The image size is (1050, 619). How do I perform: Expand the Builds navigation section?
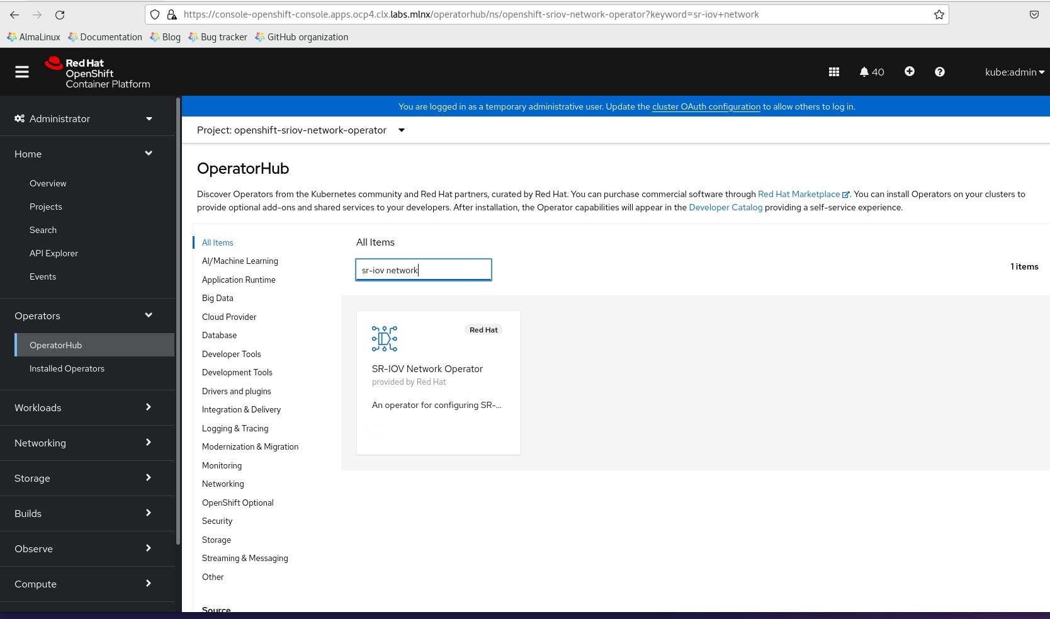coord(84,513)
